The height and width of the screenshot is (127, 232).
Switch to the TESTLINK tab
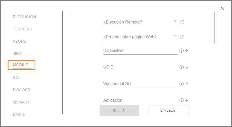tap(23, 29)
